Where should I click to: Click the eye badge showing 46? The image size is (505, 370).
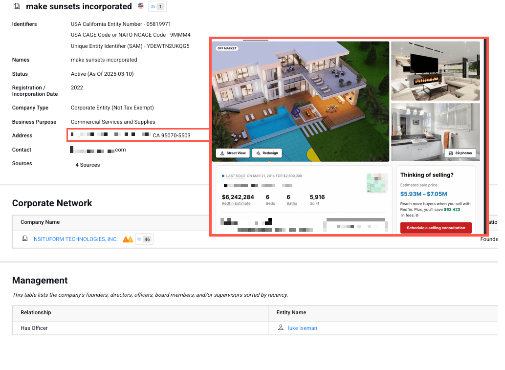coord(144,239)
